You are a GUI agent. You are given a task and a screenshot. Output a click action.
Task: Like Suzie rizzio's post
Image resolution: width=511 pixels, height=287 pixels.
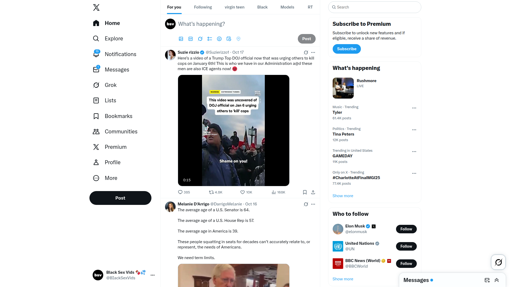(x=246, y=192)
